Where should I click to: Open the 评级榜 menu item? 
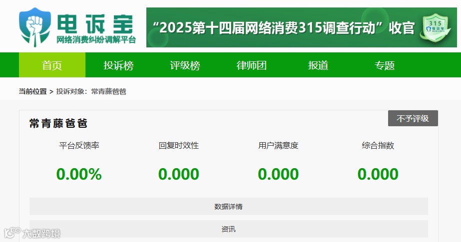185,65
